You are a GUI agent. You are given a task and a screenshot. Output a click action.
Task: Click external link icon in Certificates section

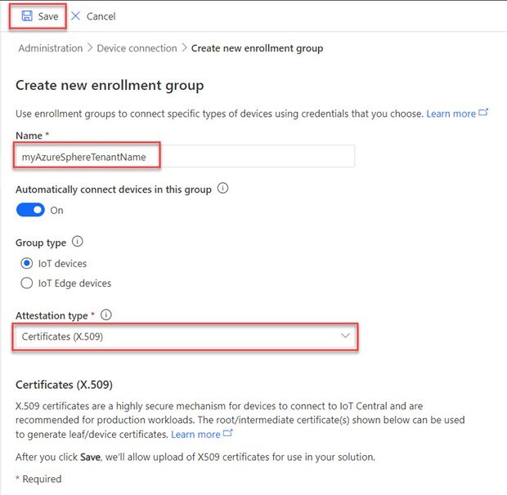(228, 434)
